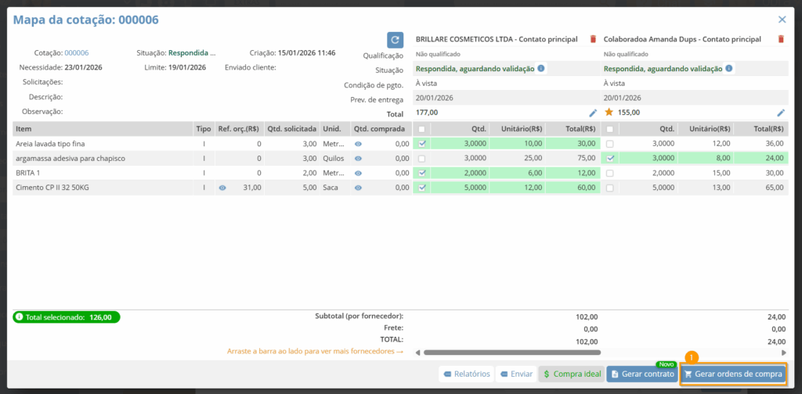Screen dimensions: 802x394
Task: Remove Colaboradoa Amanda Dups with trash icon
Action: [x=781, y=39]
